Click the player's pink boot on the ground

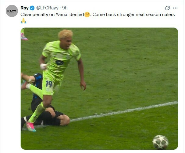31,127
